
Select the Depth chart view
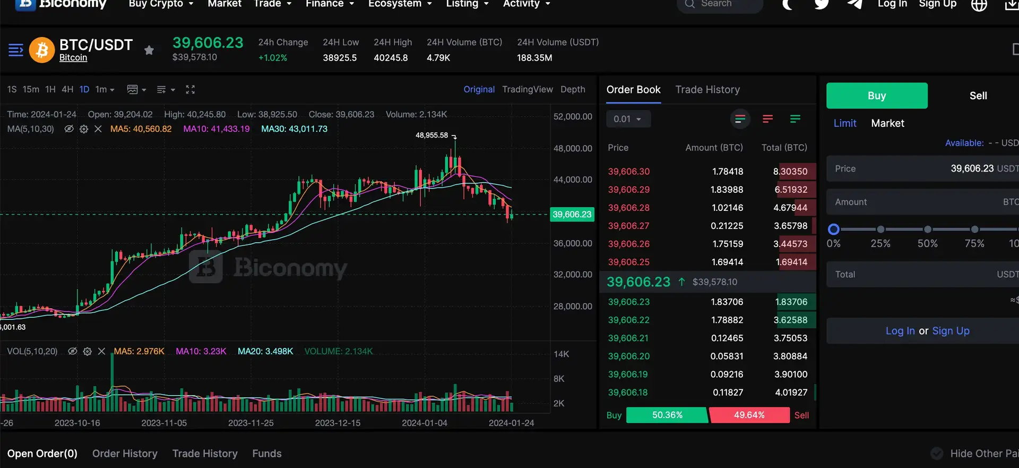coord(573,90)
